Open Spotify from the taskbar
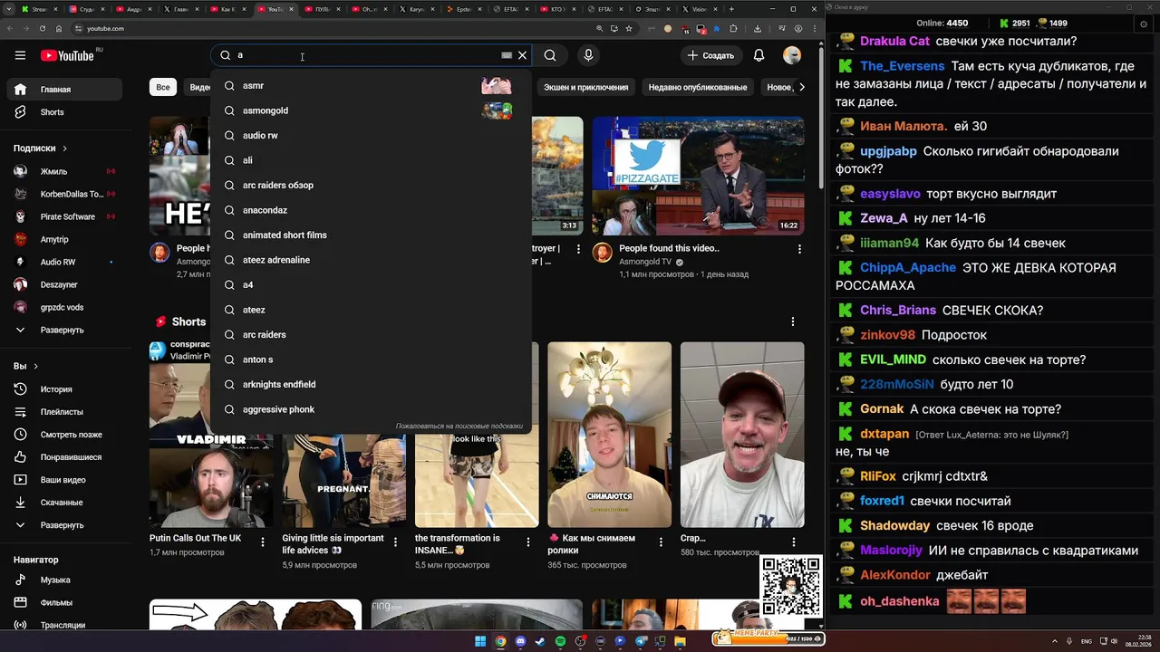 [x=560, y=641]
